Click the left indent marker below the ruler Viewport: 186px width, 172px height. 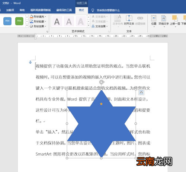35,38
